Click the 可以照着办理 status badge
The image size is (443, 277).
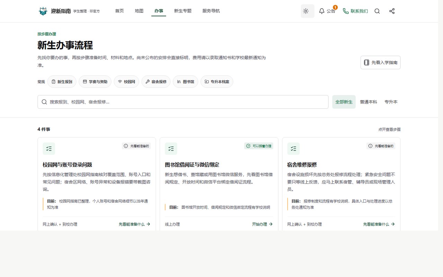click(x=259, y=146)
